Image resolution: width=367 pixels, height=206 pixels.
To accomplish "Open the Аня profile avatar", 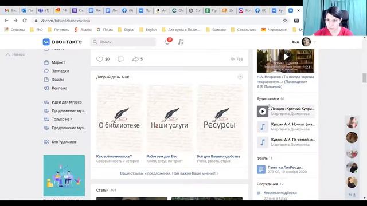I will 306,42.
